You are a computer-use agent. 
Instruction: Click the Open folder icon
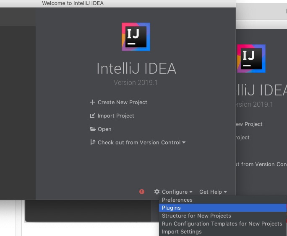(x=93, y=129)
